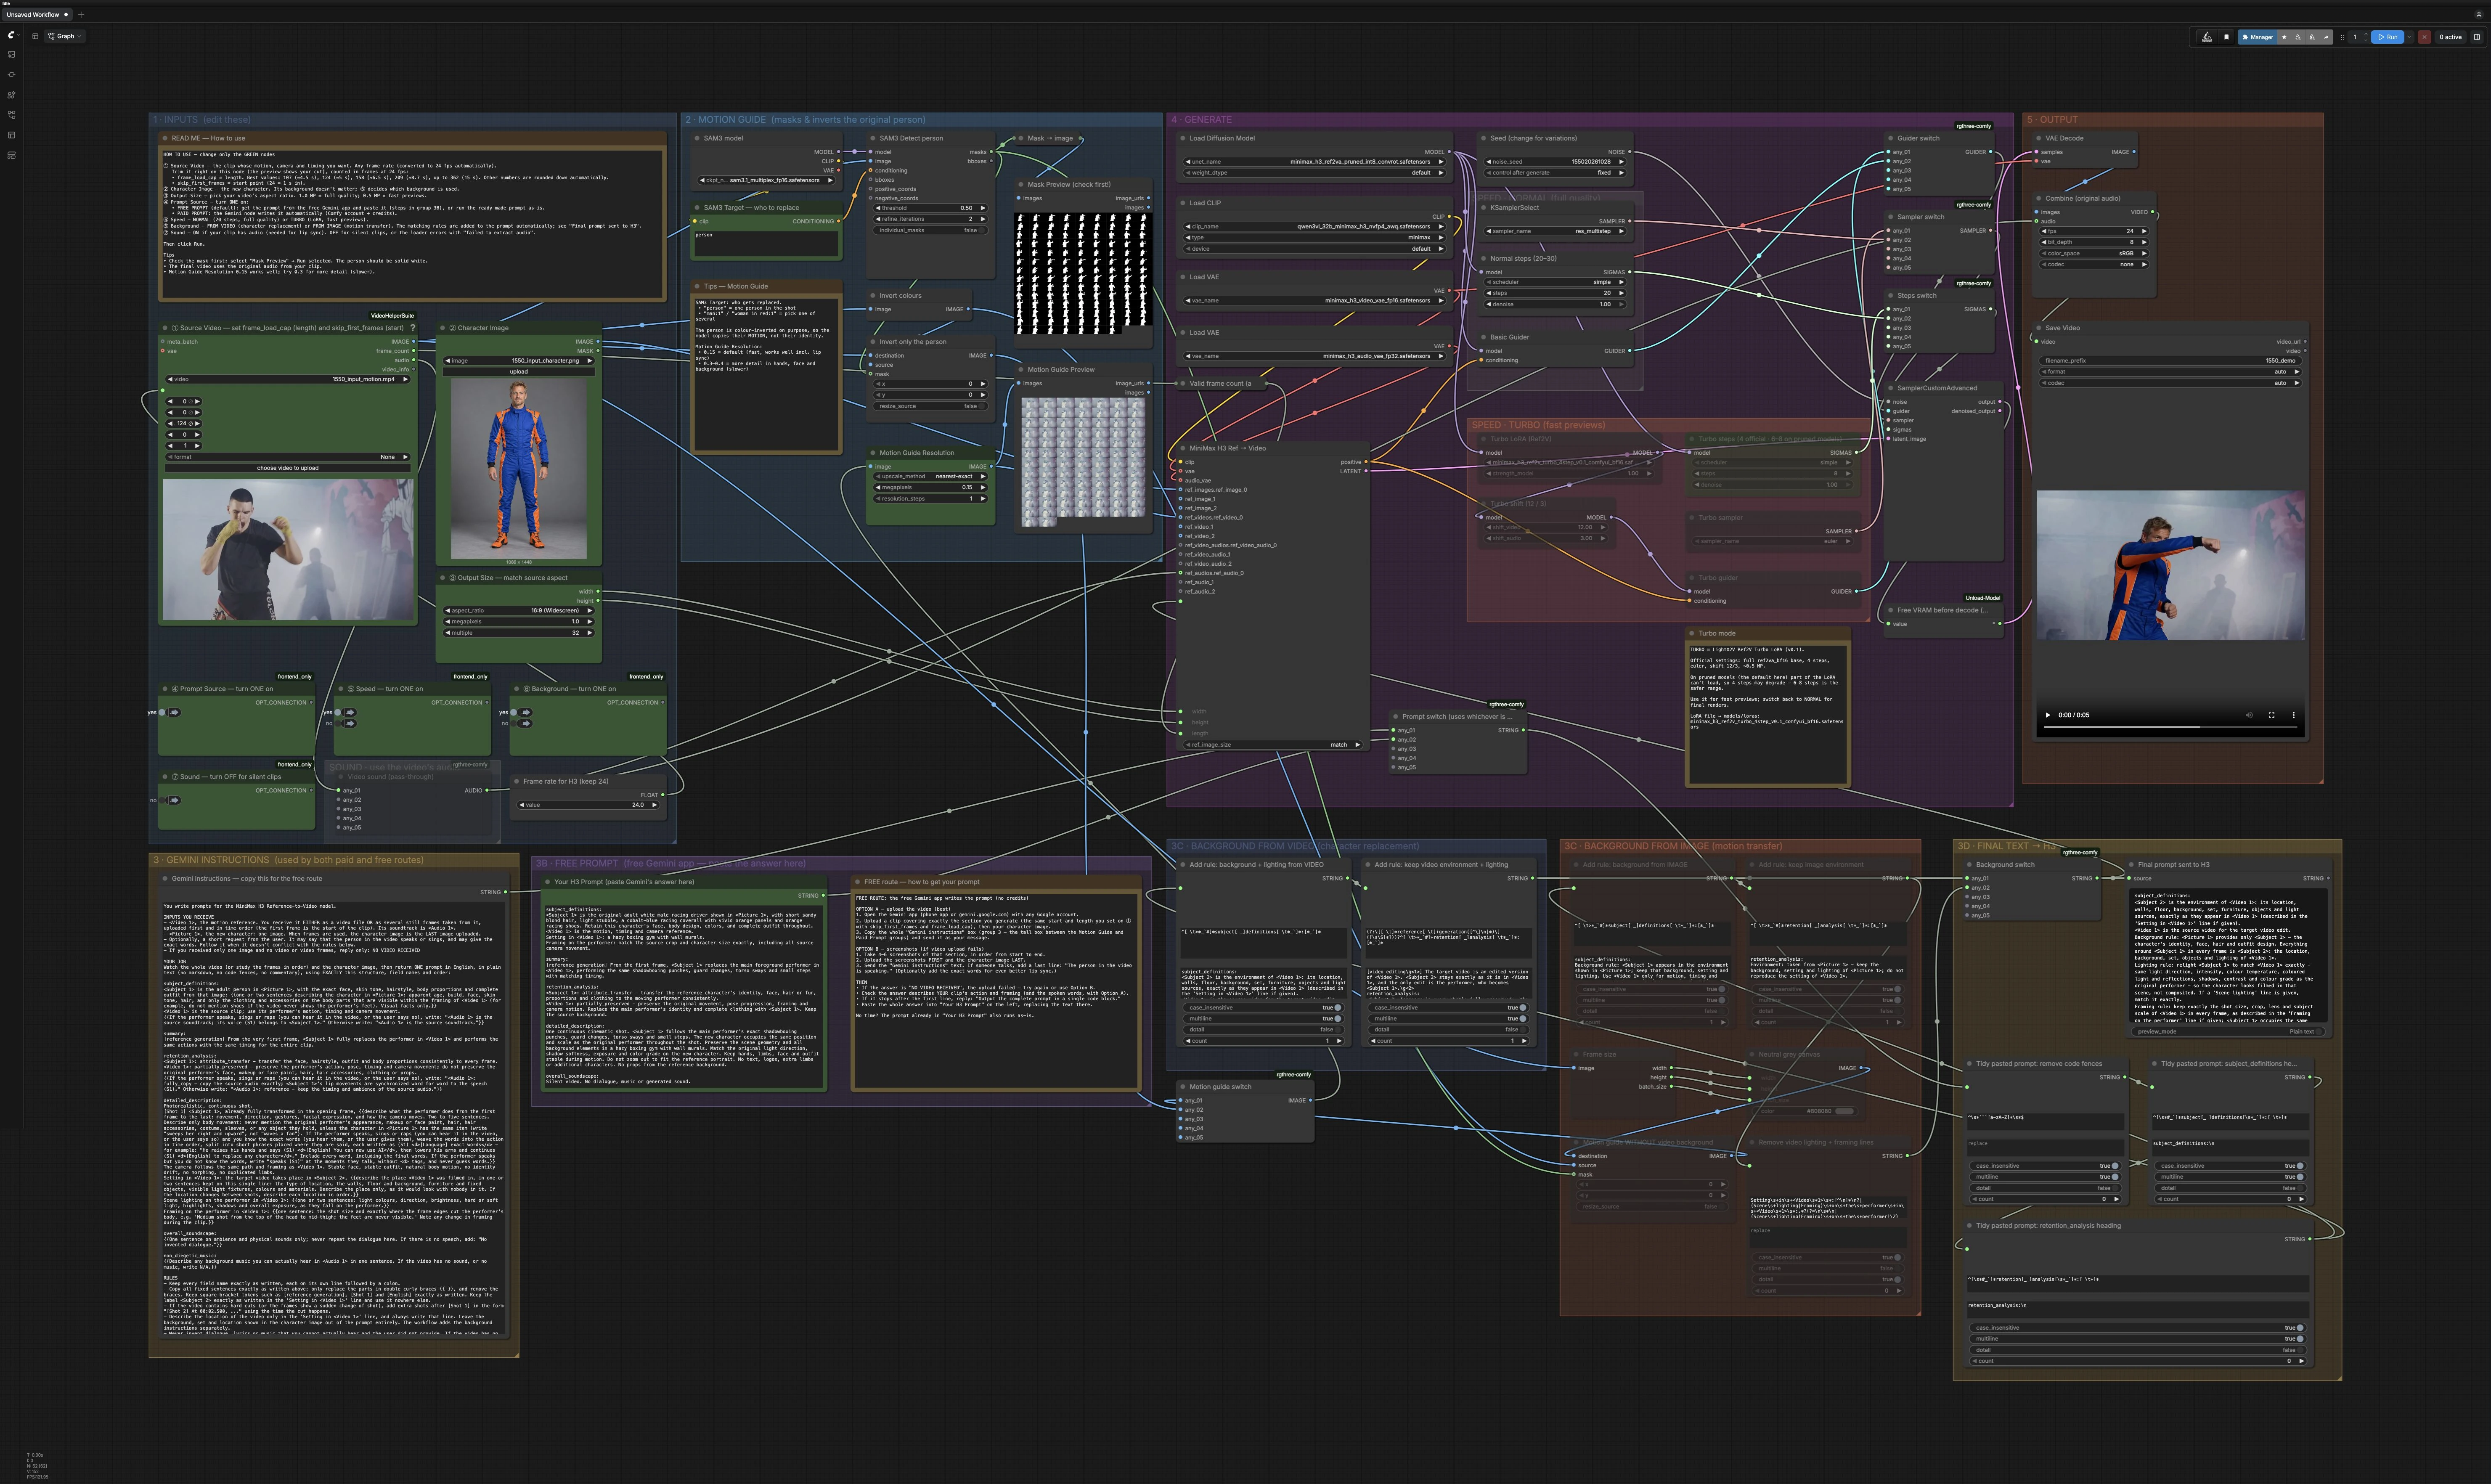
Task: Seek in the output video progress bar
Action: point(2171,727)
